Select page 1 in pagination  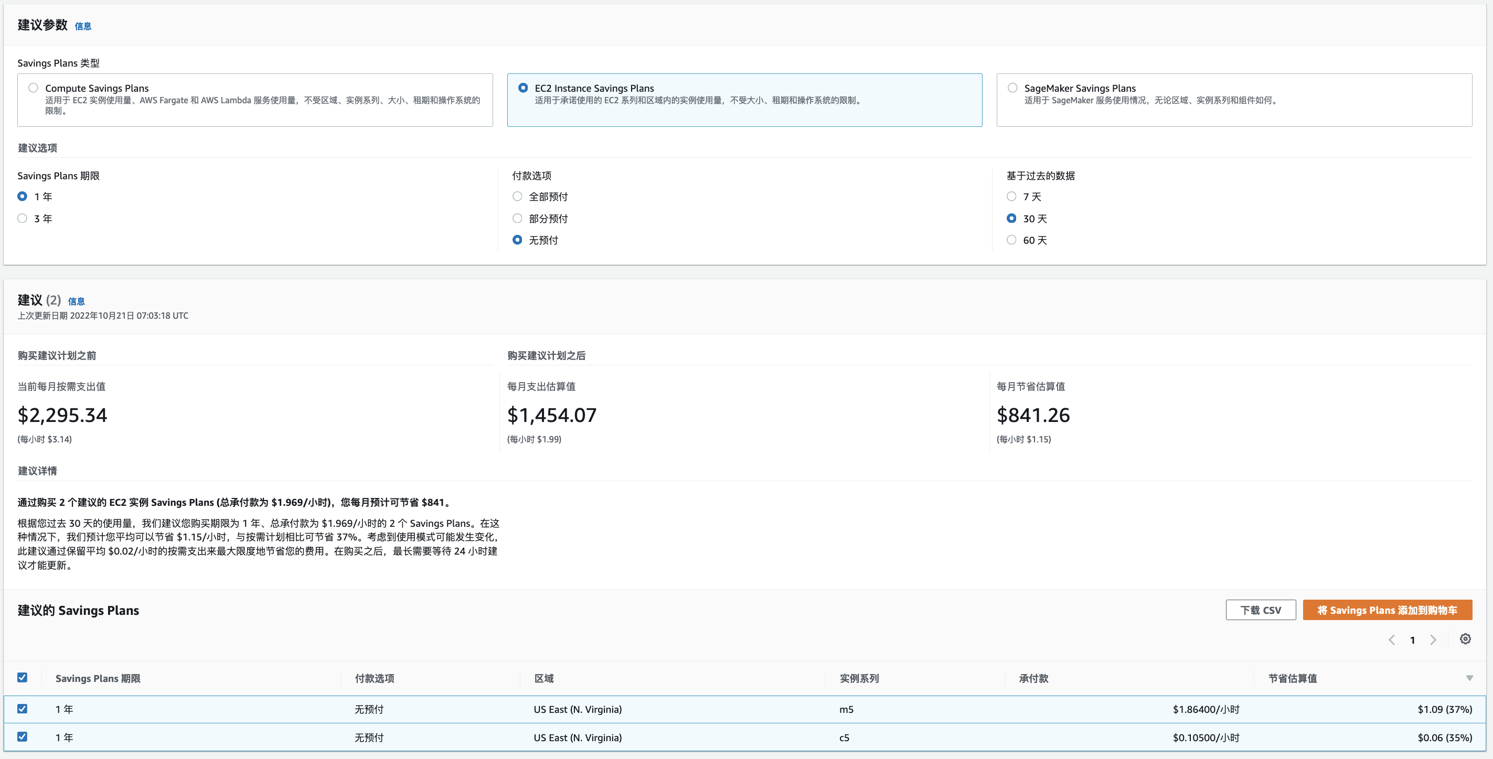[1412, 639]
